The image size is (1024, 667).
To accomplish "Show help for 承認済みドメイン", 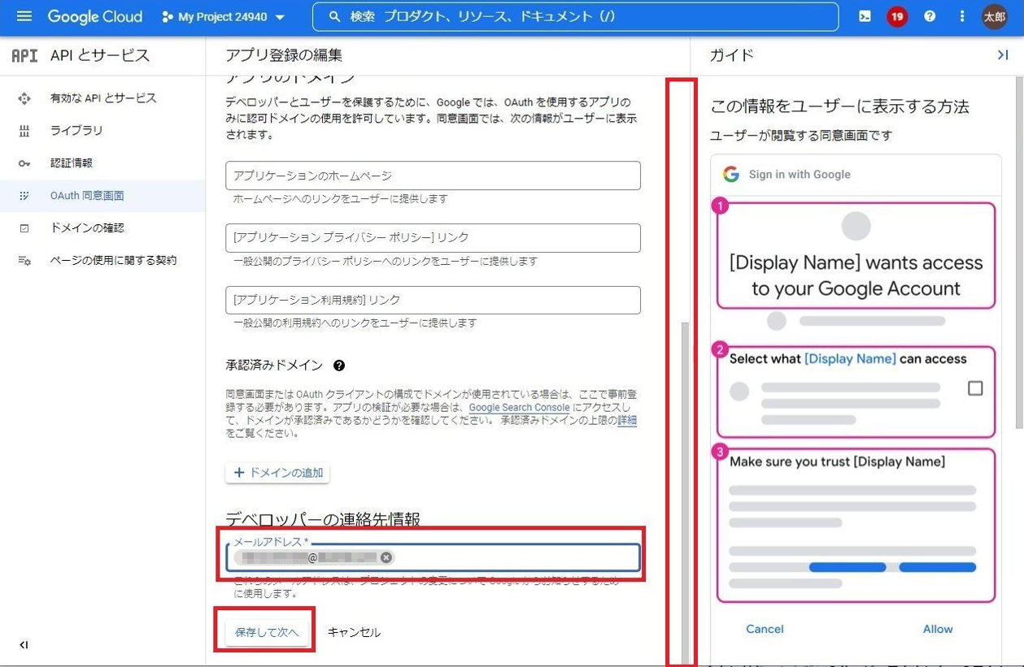I will pyautogui.click(x=339, y=366).
